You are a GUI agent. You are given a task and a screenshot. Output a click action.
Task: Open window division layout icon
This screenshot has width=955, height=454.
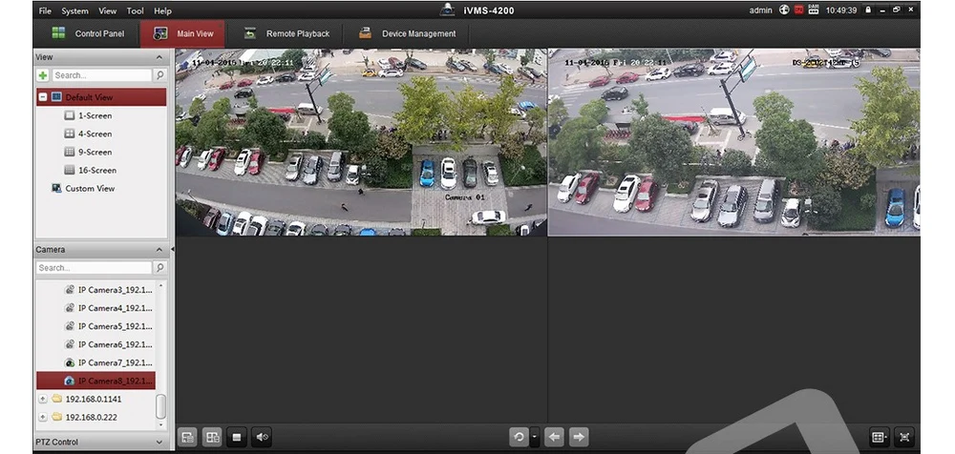[x=879, y=437]
